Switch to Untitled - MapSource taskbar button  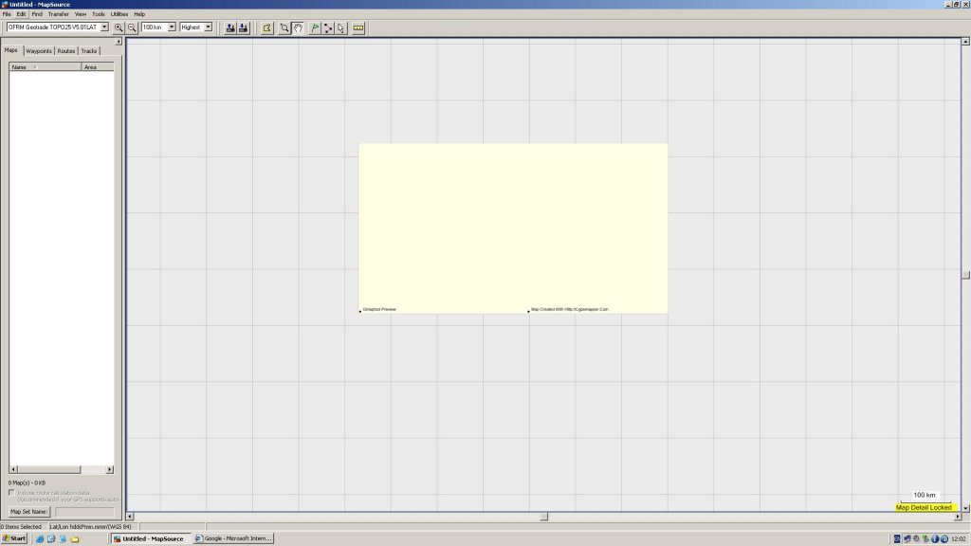(x=151, y=538)
